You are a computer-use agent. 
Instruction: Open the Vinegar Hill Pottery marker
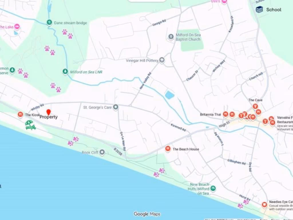click(x=162, y=60)
